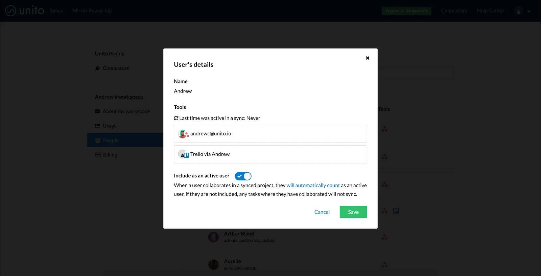Click the credit card icon for Billing
Viewport: 541px width, 276px height.
[98, 155]
